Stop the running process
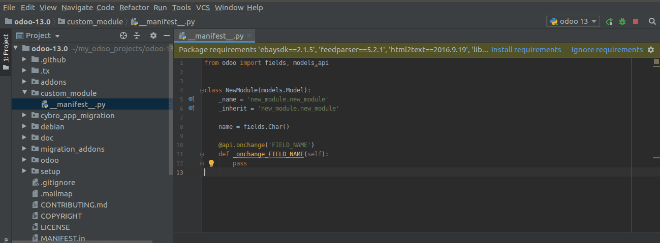The height and width of the screenshot is (243, 660). (635, 22)
